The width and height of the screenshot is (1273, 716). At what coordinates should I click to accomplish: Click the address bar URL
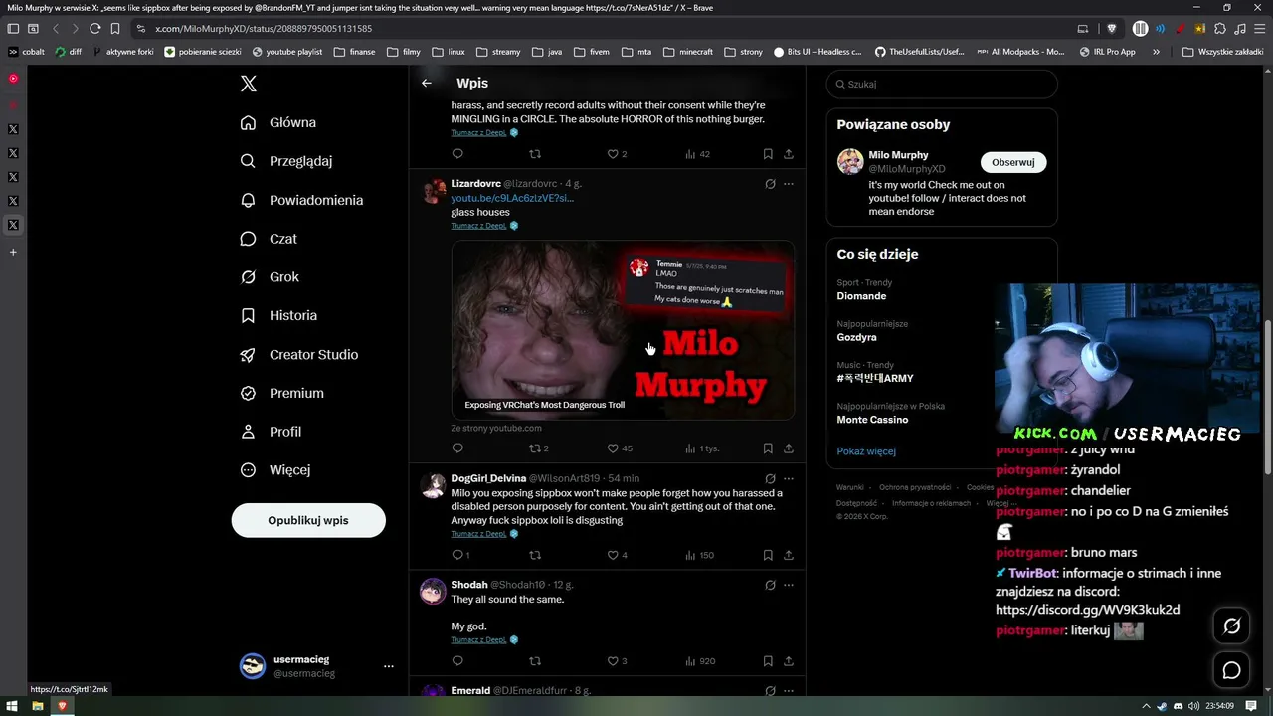(264, 29)
